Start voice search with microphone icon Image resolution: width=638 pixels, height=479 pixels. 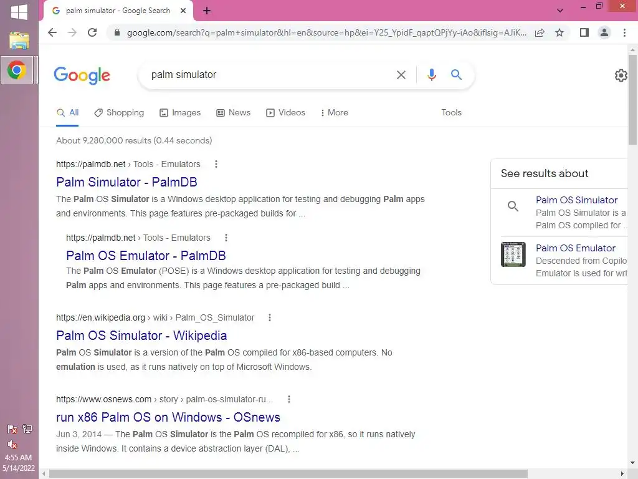[432, 75]
